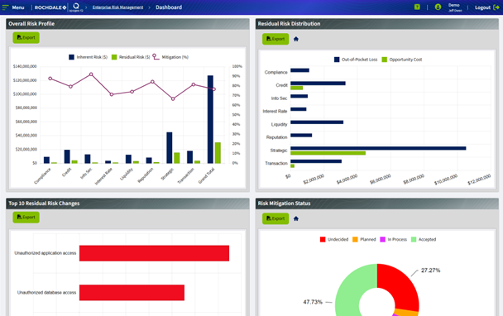Viewport: 503px width, 316px height.
Task: Click the 47.73% donut label
Action: [x=313, y=302]
